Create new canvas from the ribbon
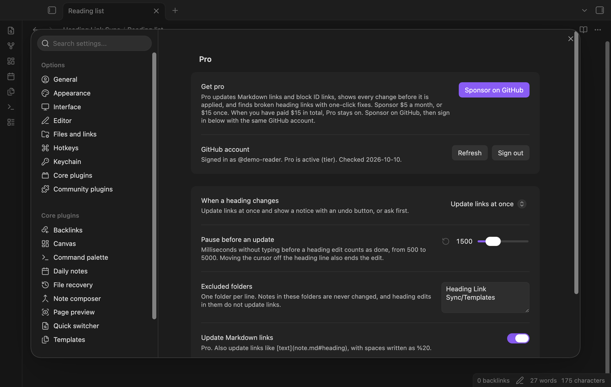The width and height of the screenshot is (611, 387). [x=11, y=61]
